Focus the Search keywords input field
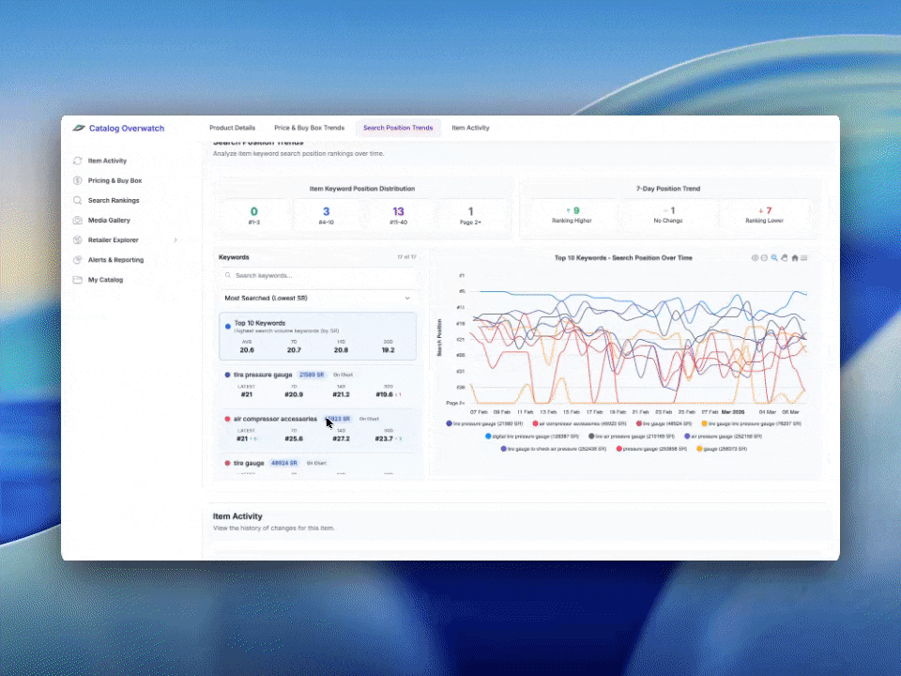 click(x=318, y=275)
